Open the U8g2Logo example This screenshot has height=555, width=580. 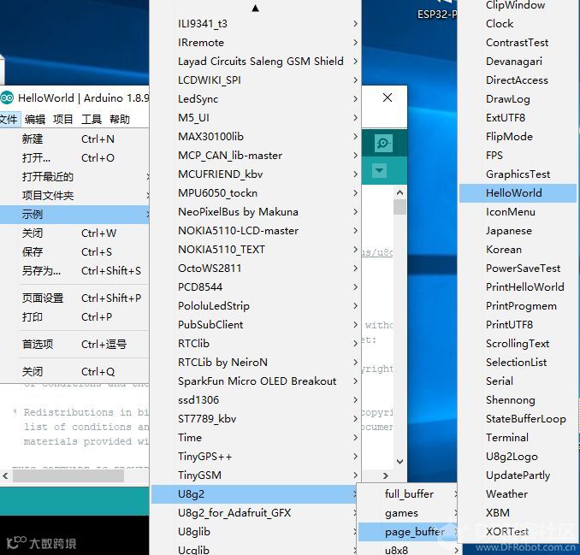518,457
